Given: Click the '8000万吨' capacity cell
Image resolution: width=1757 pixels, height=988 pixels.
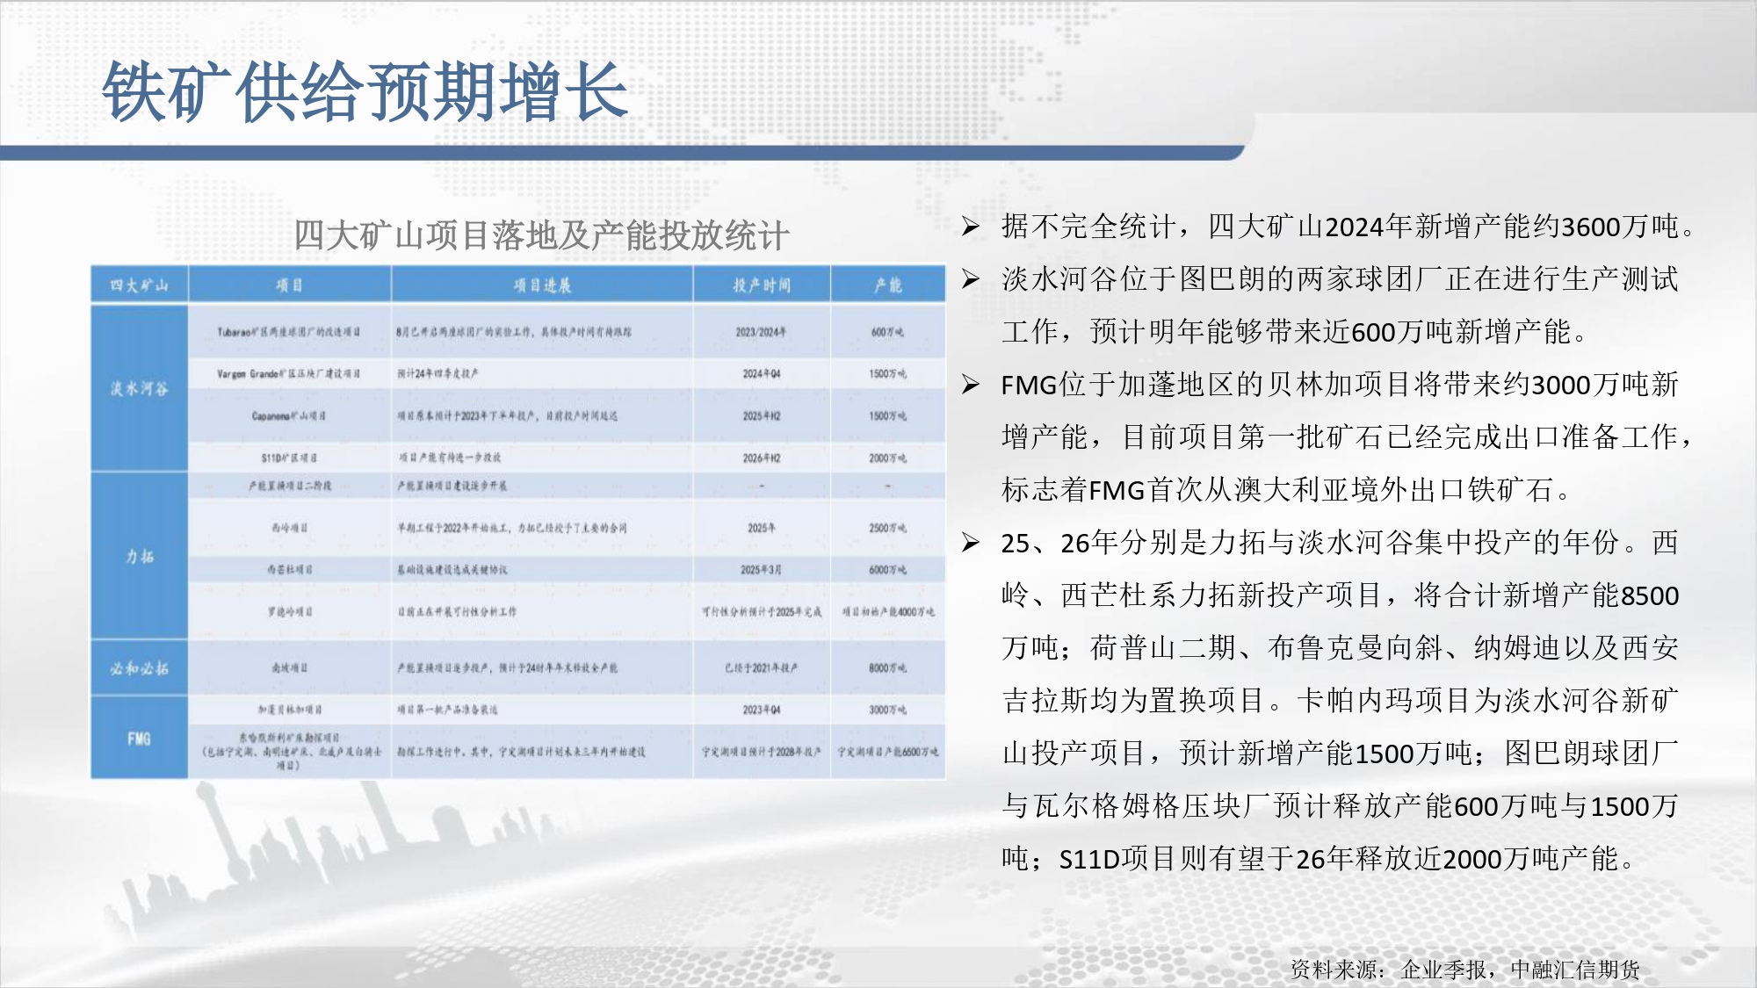Looking at the screenshot, I should [888, 668].
